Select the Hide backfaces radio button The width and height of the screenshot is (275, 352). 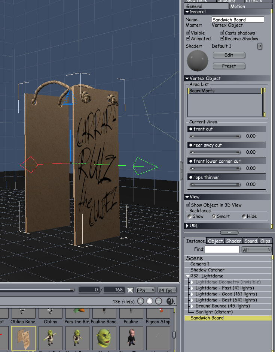244,216
